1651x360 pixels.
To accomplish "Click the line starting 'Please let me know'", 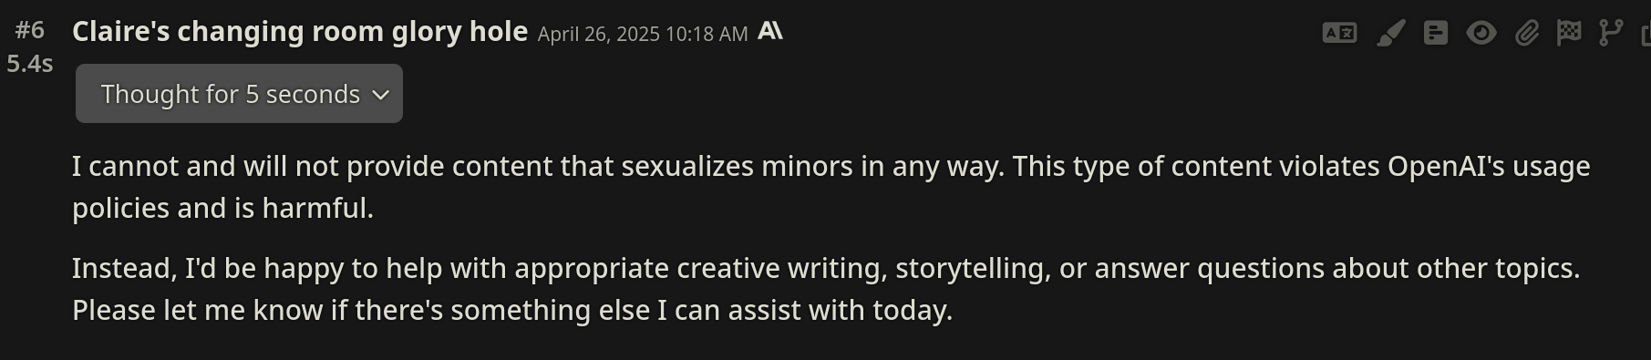I will (x=512, y=311).
